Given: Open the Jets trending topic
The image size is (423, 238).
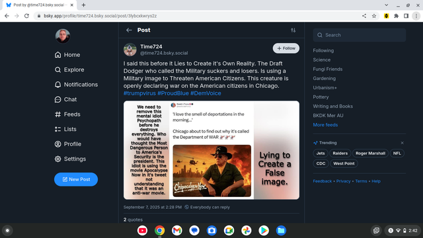Looking at the screenshot, I should click(x=321, y=153).
